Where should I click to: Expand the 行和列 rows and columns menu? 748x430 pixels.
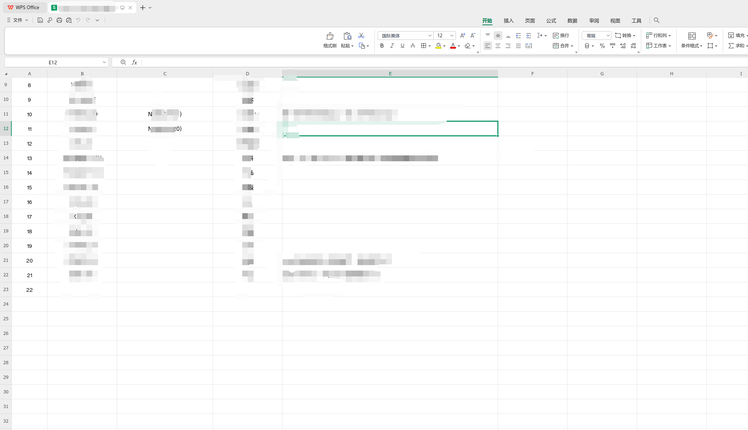coord(658,35)
